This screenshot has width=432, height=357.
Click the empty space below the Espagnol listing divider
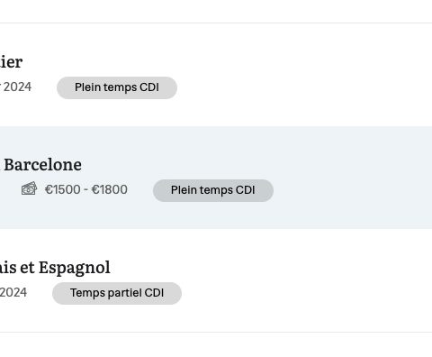216,345
